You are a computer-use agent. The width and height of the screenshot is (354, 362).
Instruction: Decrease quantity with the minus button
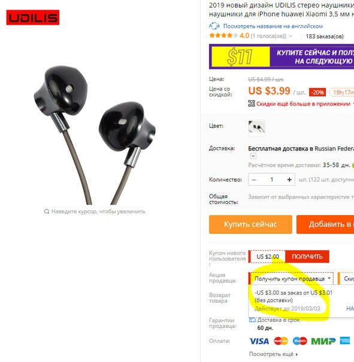(254, 180)
